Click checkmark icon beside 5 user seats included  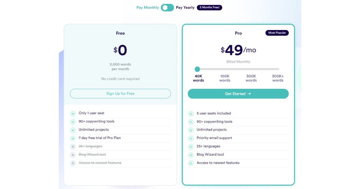point(191,114)
